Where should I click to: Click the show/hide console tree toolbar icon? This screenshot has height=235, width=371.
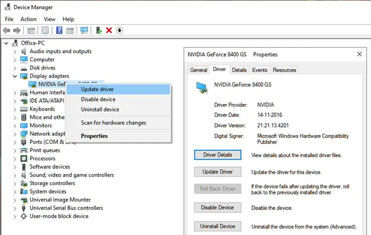[31, 30]
